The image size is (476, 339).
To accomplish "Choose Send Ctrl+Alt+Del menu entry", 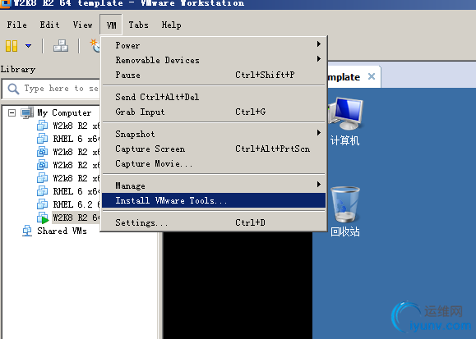I will pos(214,97).
